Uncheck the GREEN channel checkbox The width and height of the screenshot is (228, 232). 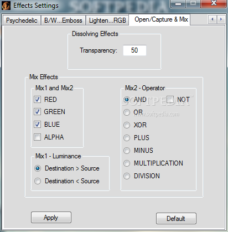(x=38, y=112)
